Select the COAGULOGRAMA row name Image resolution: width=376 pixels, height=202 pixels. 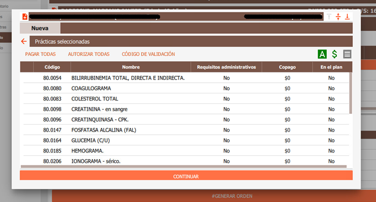coord(91,89)
